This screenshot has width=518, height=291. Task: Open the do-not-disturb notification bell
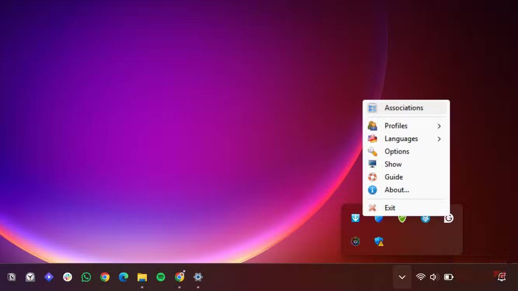tap(502, 276)
